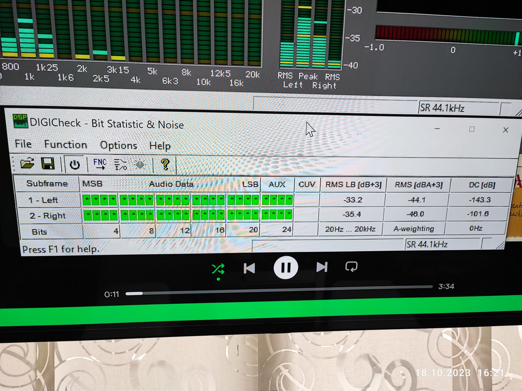The image size is (522, 391).
Task: Click the 12k5 frequency band label
Action: [x=220, y=73]
